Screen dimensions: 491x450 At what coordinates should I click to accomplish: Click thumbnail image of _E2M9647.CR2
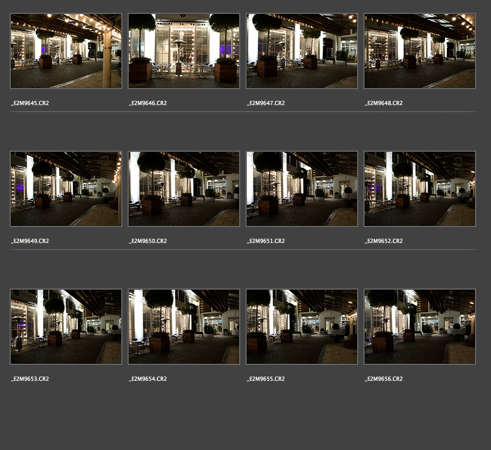point(302,51)
